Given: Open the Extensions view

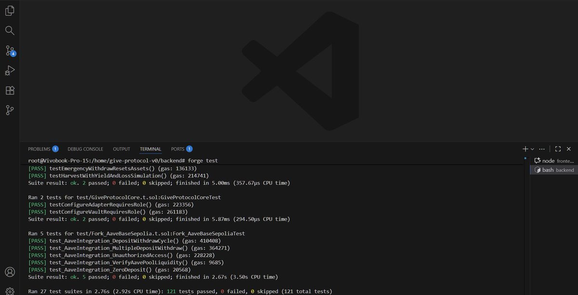Looking at the screenshot, I should 10,91.
